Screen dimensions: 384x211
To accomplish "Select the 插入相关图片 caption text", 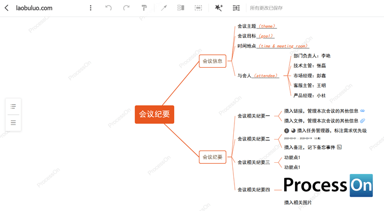I will click(x=298, y=202).
